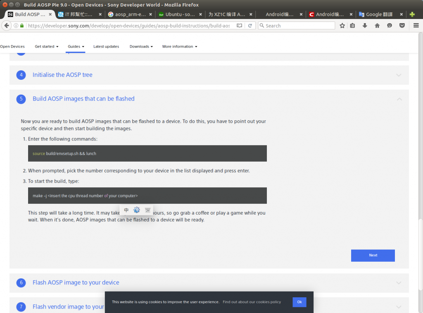Close the IT 邦幫忙 tab
Image resolution: width=423 pixels, height=313 pixels.
[x=100, y=14]
